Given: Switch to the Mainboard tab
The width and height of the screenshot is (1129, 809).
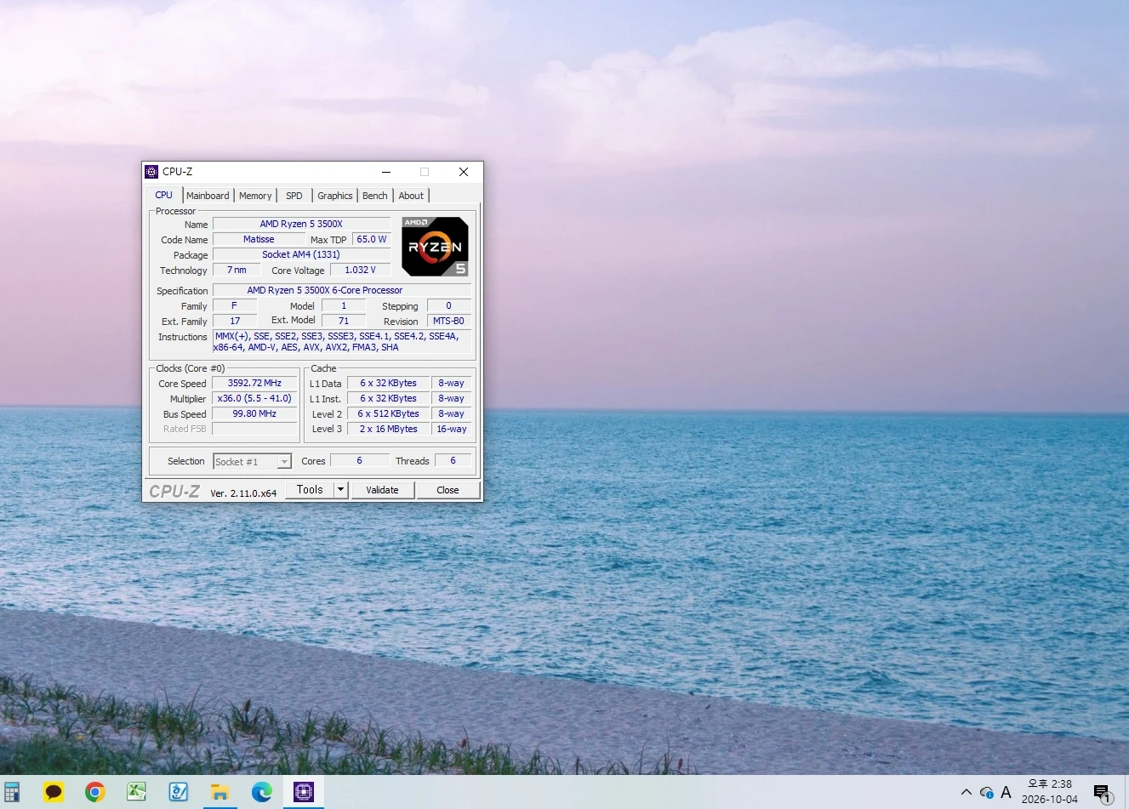Looking at the screenshot, I should point(208,196).
